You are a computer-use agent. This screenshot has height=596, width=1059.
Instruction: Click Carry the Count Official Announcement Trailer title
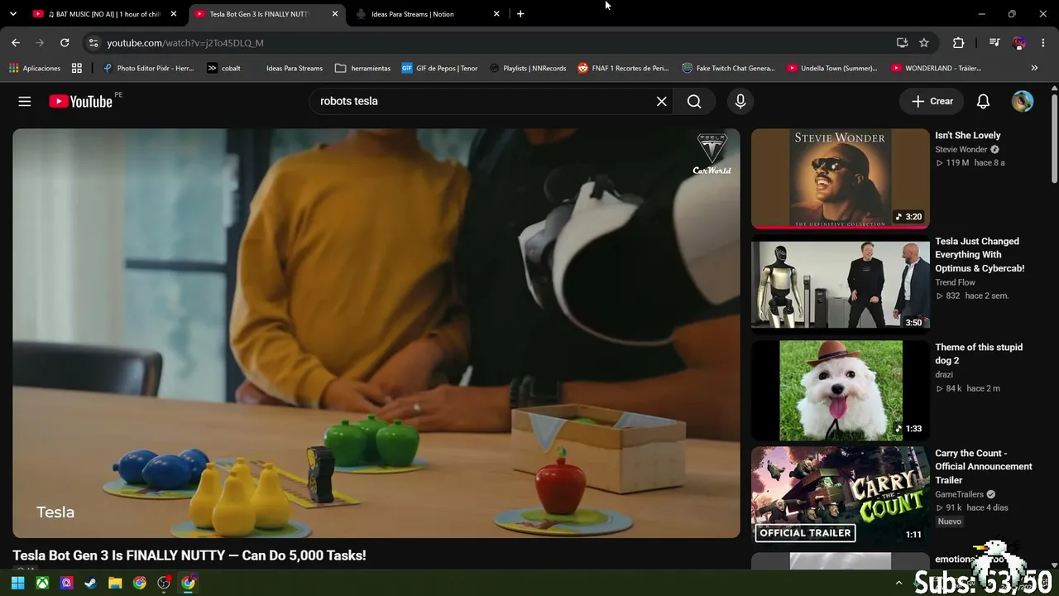tap(984, 467)
